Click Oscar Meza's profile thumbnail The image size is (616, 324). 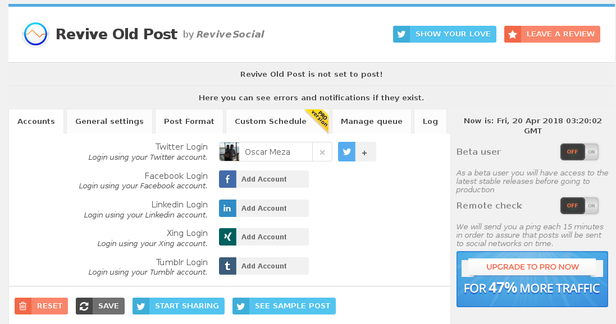pyautogui.click(x=229, y=152)
